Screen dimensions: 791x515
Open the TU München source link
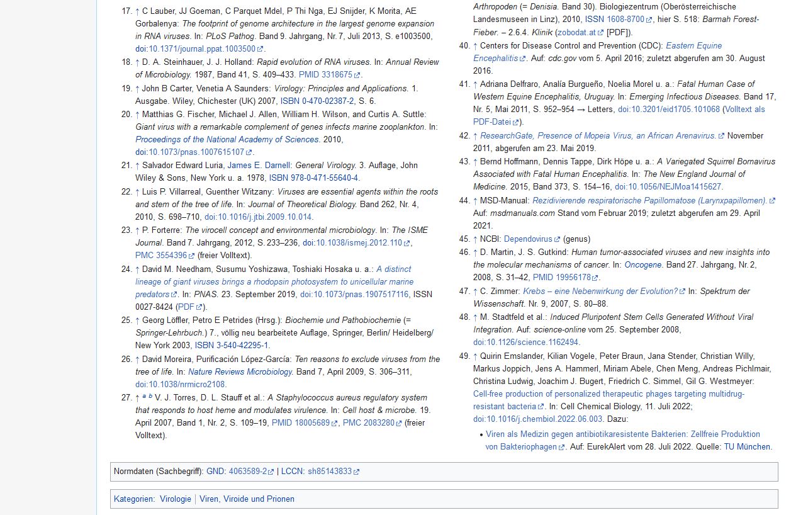coord(747,447)
